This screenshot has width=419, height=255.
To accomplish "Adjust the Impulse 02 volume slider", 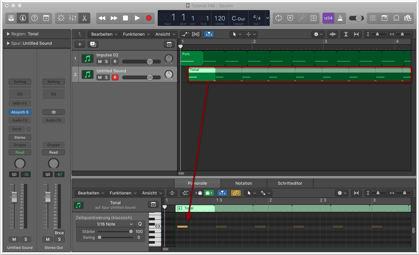I will (x=150, y=62).
